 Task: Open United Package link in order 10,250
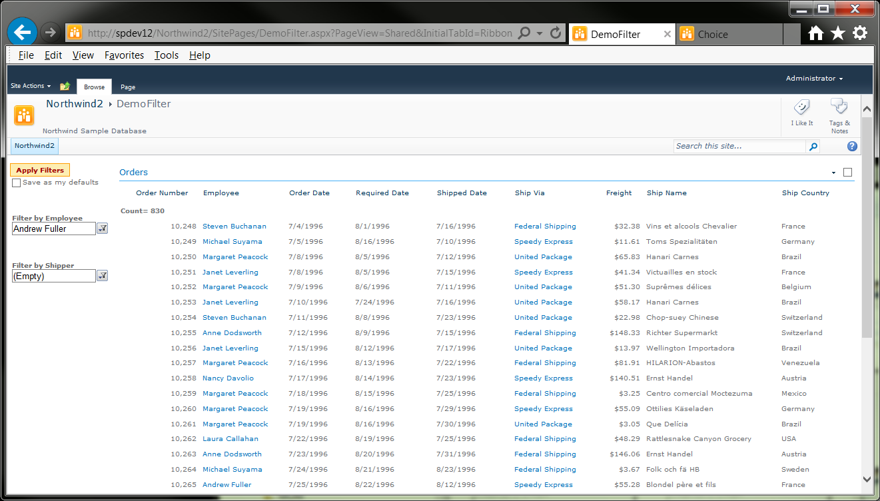pyautogui.click(x=543, y=257)
